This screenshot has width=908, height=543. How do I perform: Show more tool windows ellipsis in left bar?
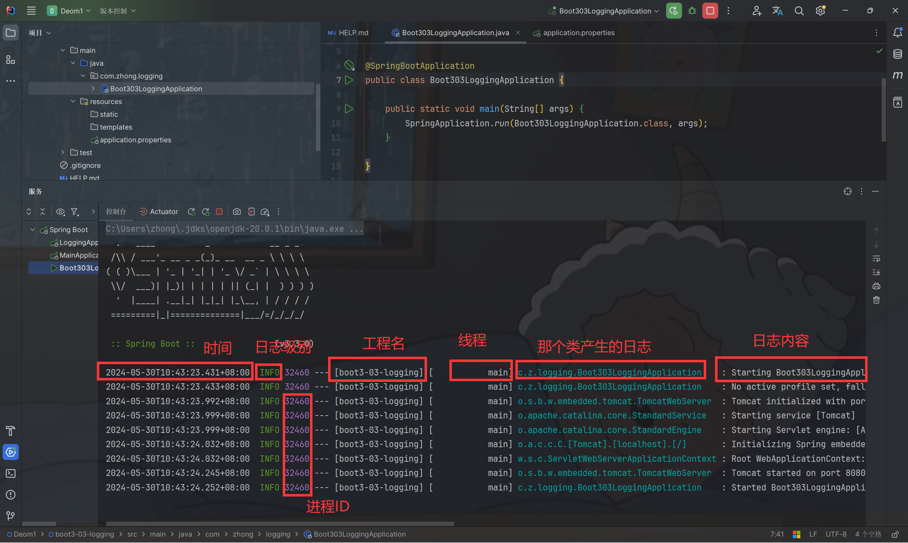pos(11,81)
